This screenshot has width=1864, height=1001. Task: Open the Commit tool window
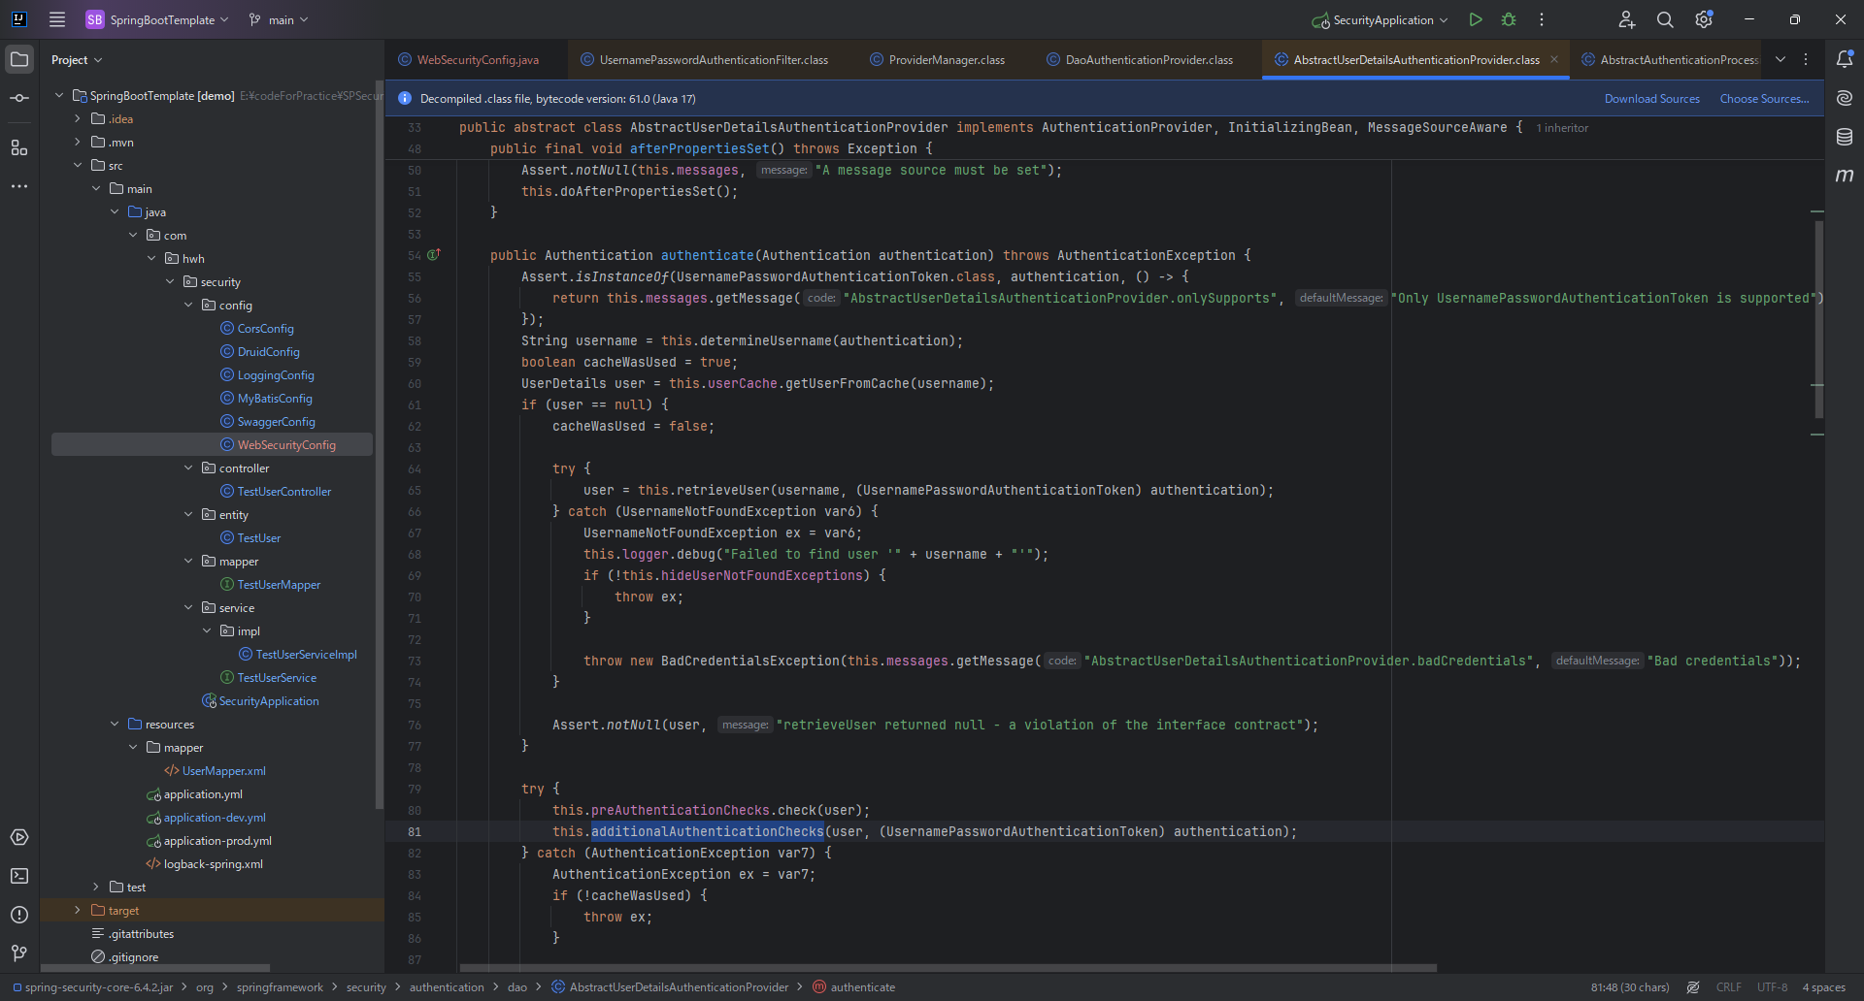pos(19,98)
